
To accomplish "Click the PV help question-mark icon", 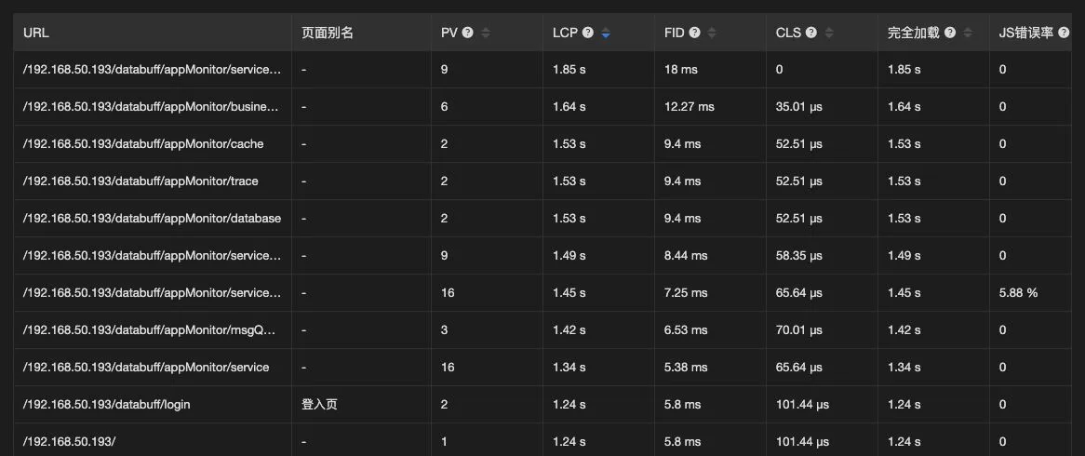I will 468,33.
